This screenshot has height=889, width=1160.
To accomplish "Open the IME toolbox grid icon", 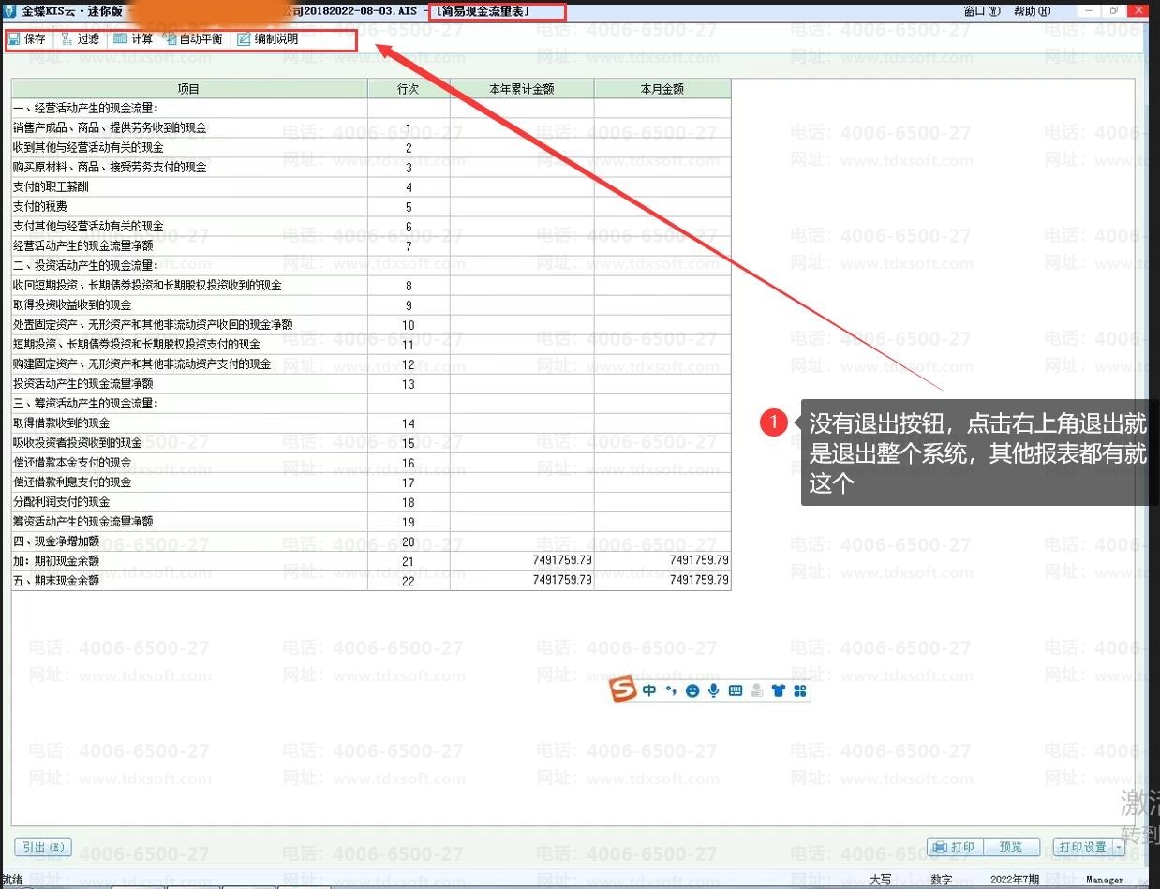I will point(800,690).
